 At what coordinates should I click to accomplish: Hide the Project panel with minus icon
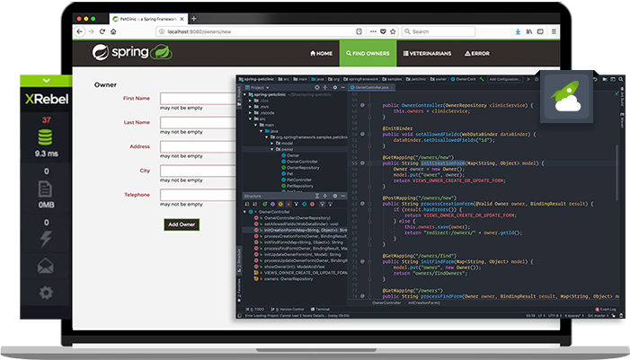tap(342, 87)
